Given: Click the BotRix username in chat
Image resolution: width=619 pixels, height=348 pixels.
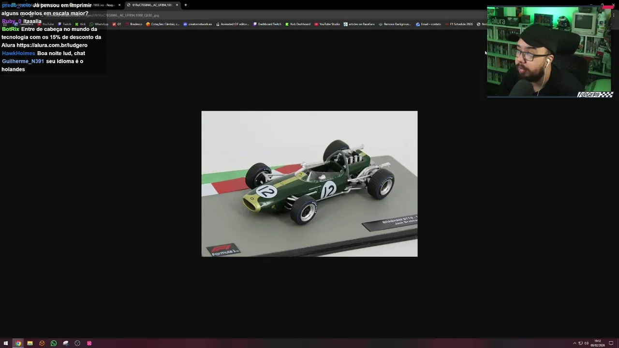Looking at the screenshot, I should [11, 29].
